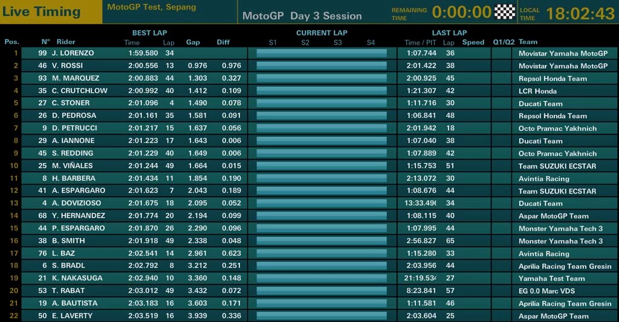
Task: Select the MotoGP Day 3 Session header
Action: pyautogui.click(x=302, y=16)
